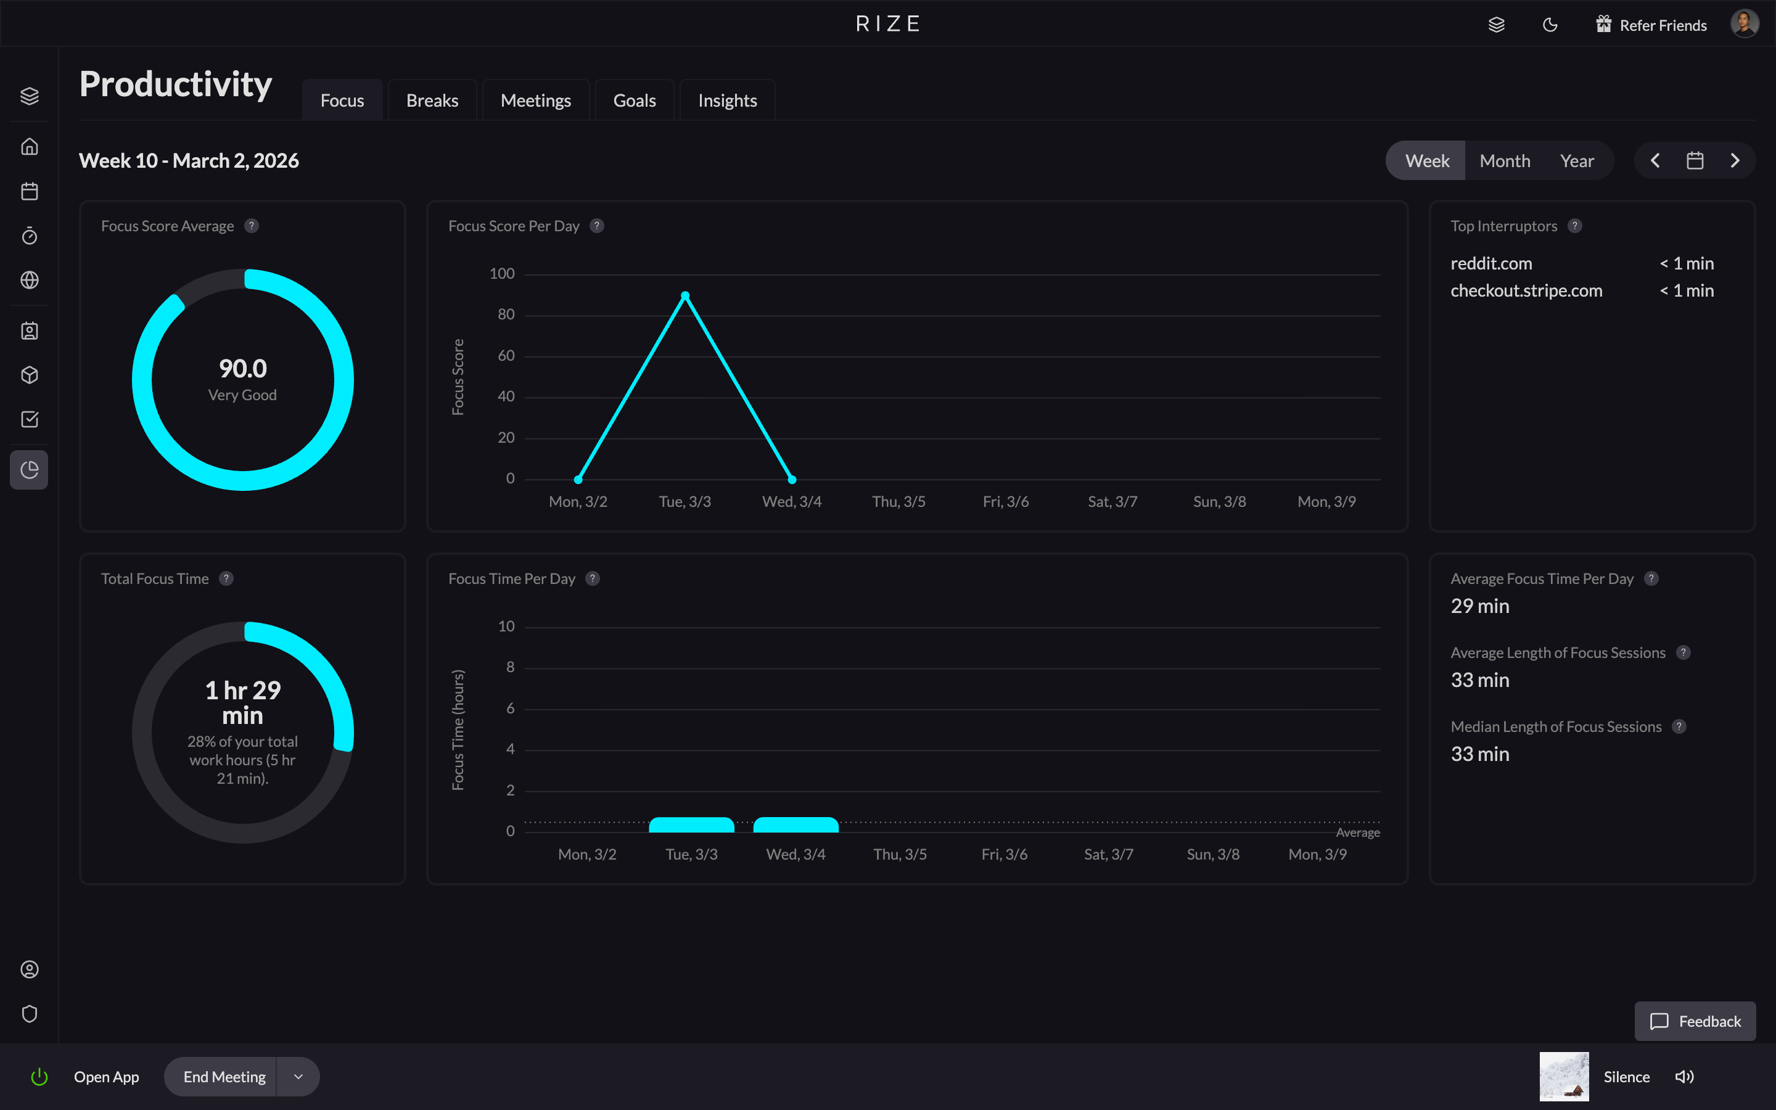The height and width of the screenshot is (1110, 1776).
Task: Toggle dark mode with the moon icon
Action: pyautogui.click(x=1550, y=24)
